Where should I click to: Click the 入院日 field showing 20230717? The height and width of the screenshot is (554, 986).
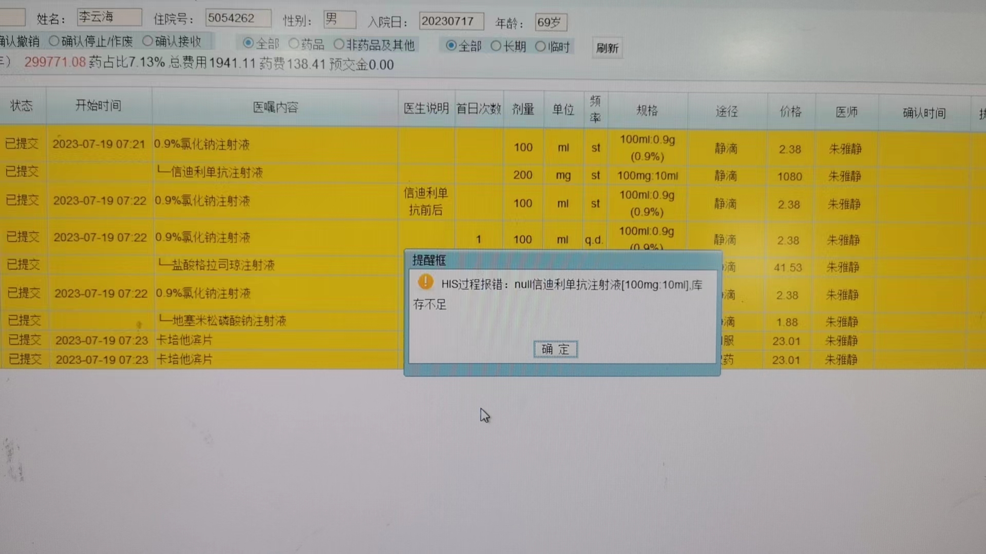point(451,22)
